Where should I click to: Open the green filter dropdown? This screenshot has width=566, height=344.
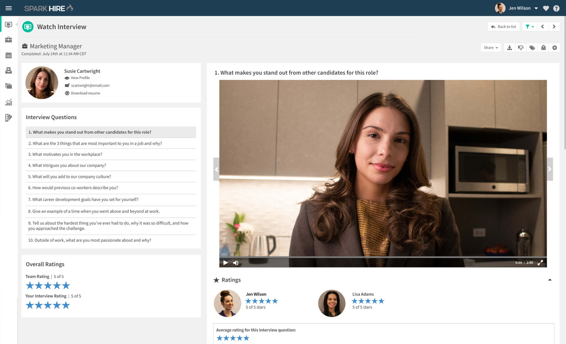click(x=529, y=27)
